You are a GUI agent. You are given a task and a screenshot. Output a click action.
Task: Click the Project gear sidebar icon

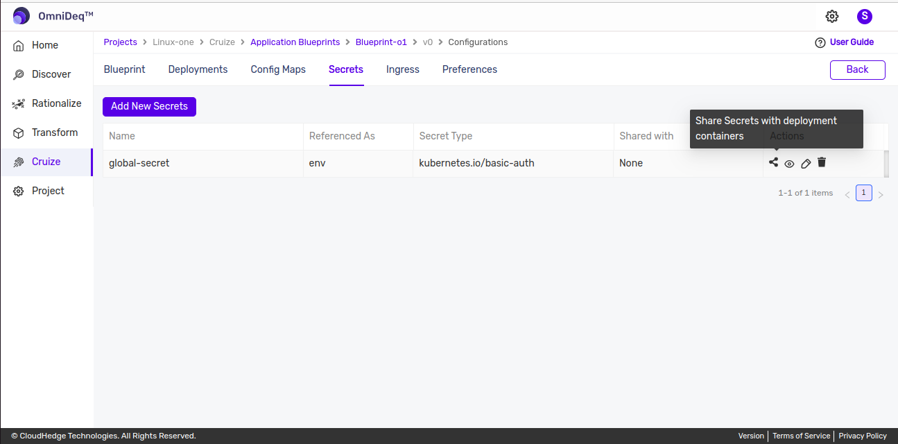18,191
